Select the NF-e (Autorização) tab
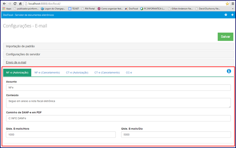Viewport: 236px width, 148px height. click(17, 73)
